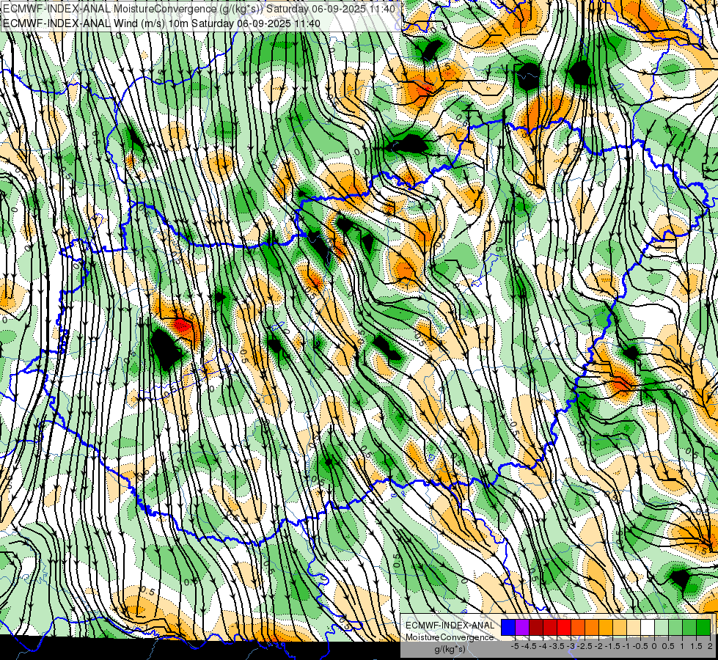Click the 0 legend tick label
The width and height of the screenshot is (718, 660).
tap(654, 646)
